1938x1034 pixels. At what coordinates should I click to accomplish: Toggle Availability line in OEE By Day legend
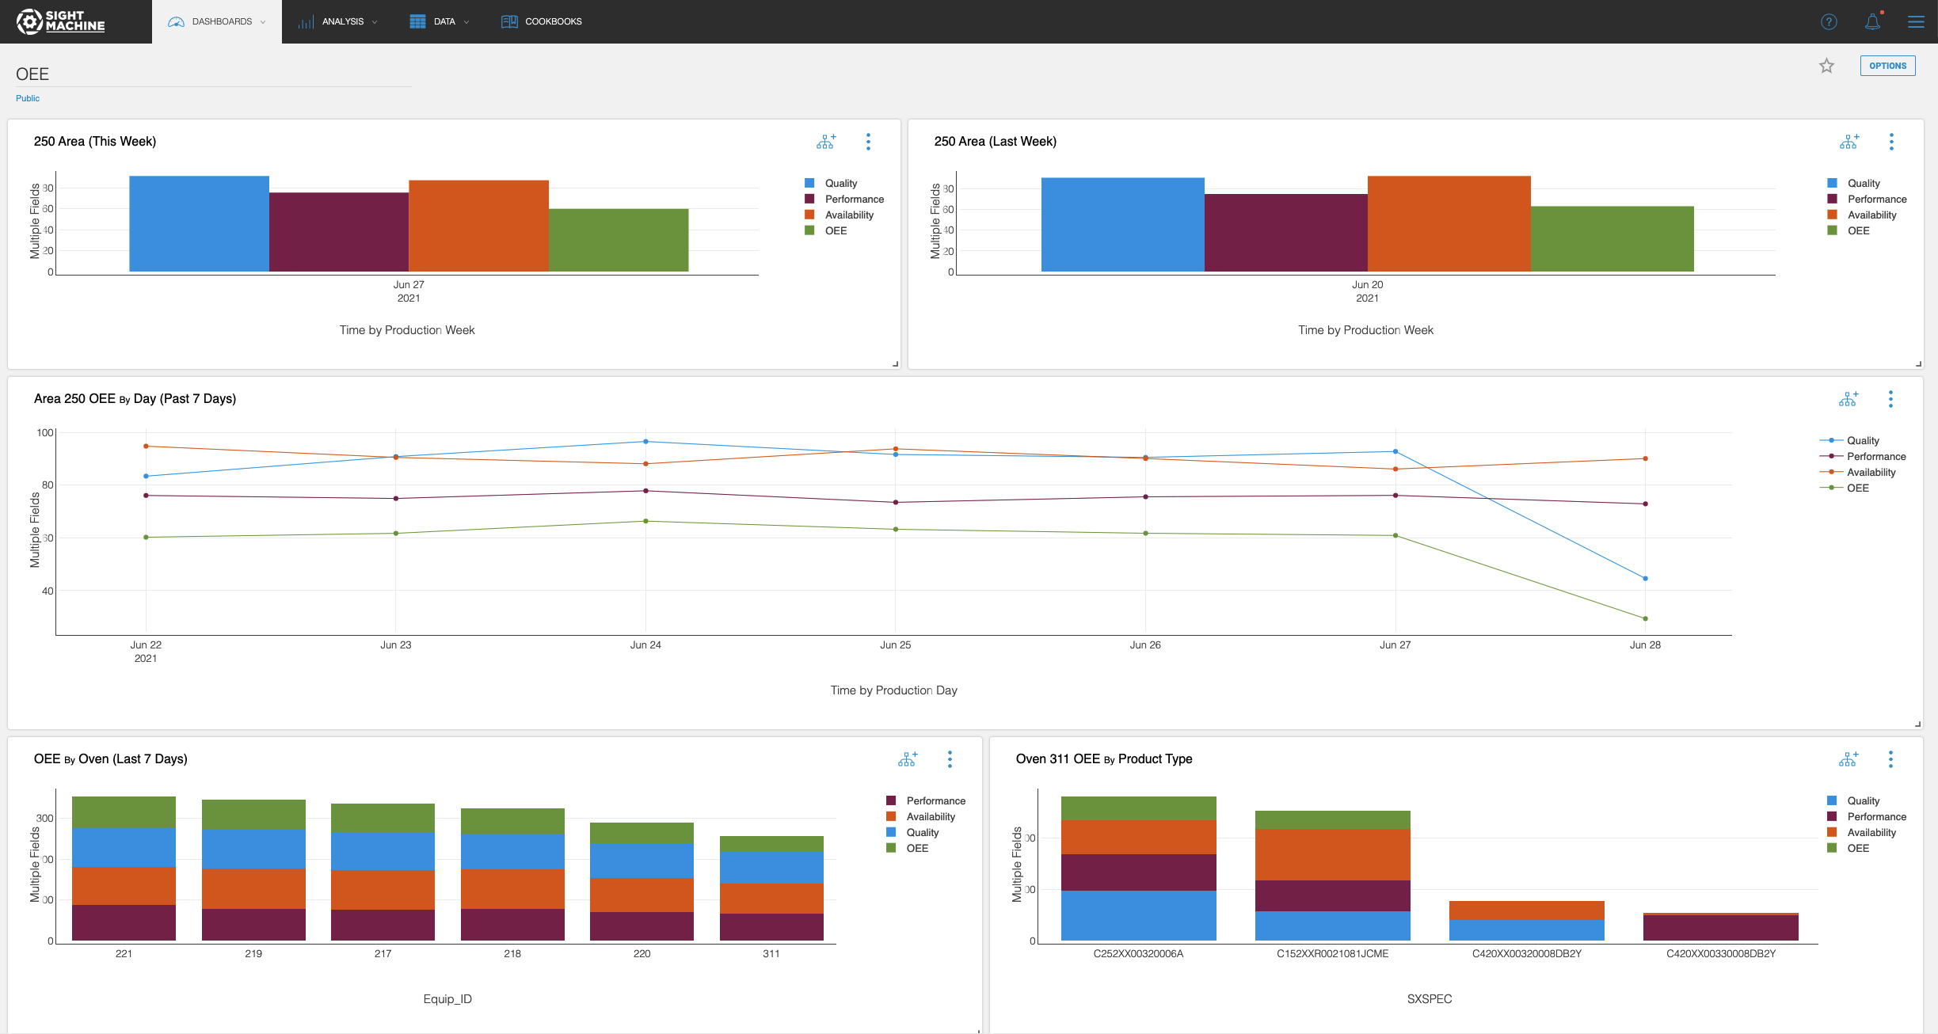pos(1858,472)
